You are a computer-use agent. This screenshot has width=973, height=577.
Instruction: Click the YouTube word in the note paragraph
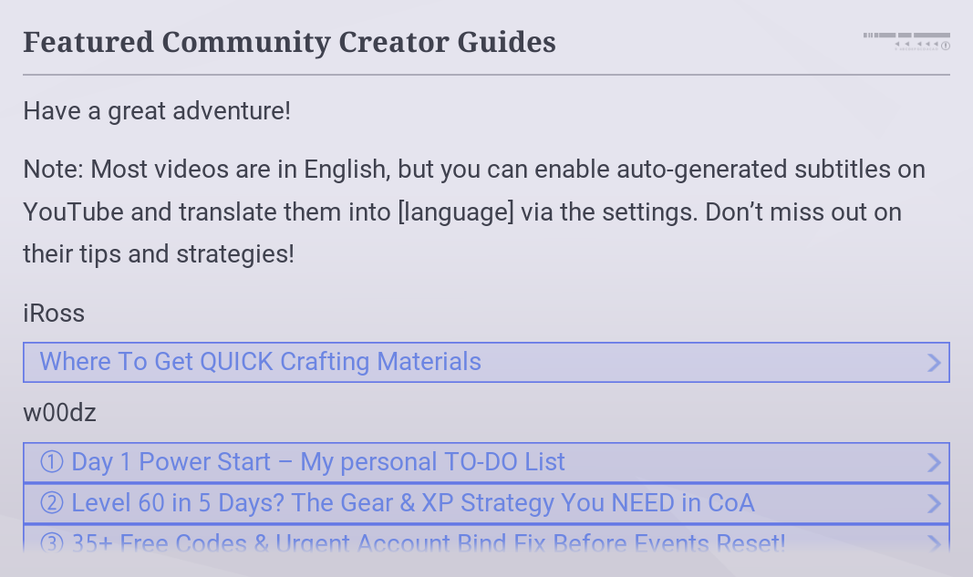(x=73, y=212)
